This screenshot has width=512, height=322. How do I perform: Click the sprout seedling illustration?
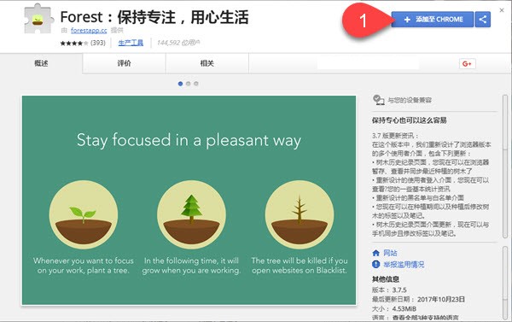tap(84, 214)
